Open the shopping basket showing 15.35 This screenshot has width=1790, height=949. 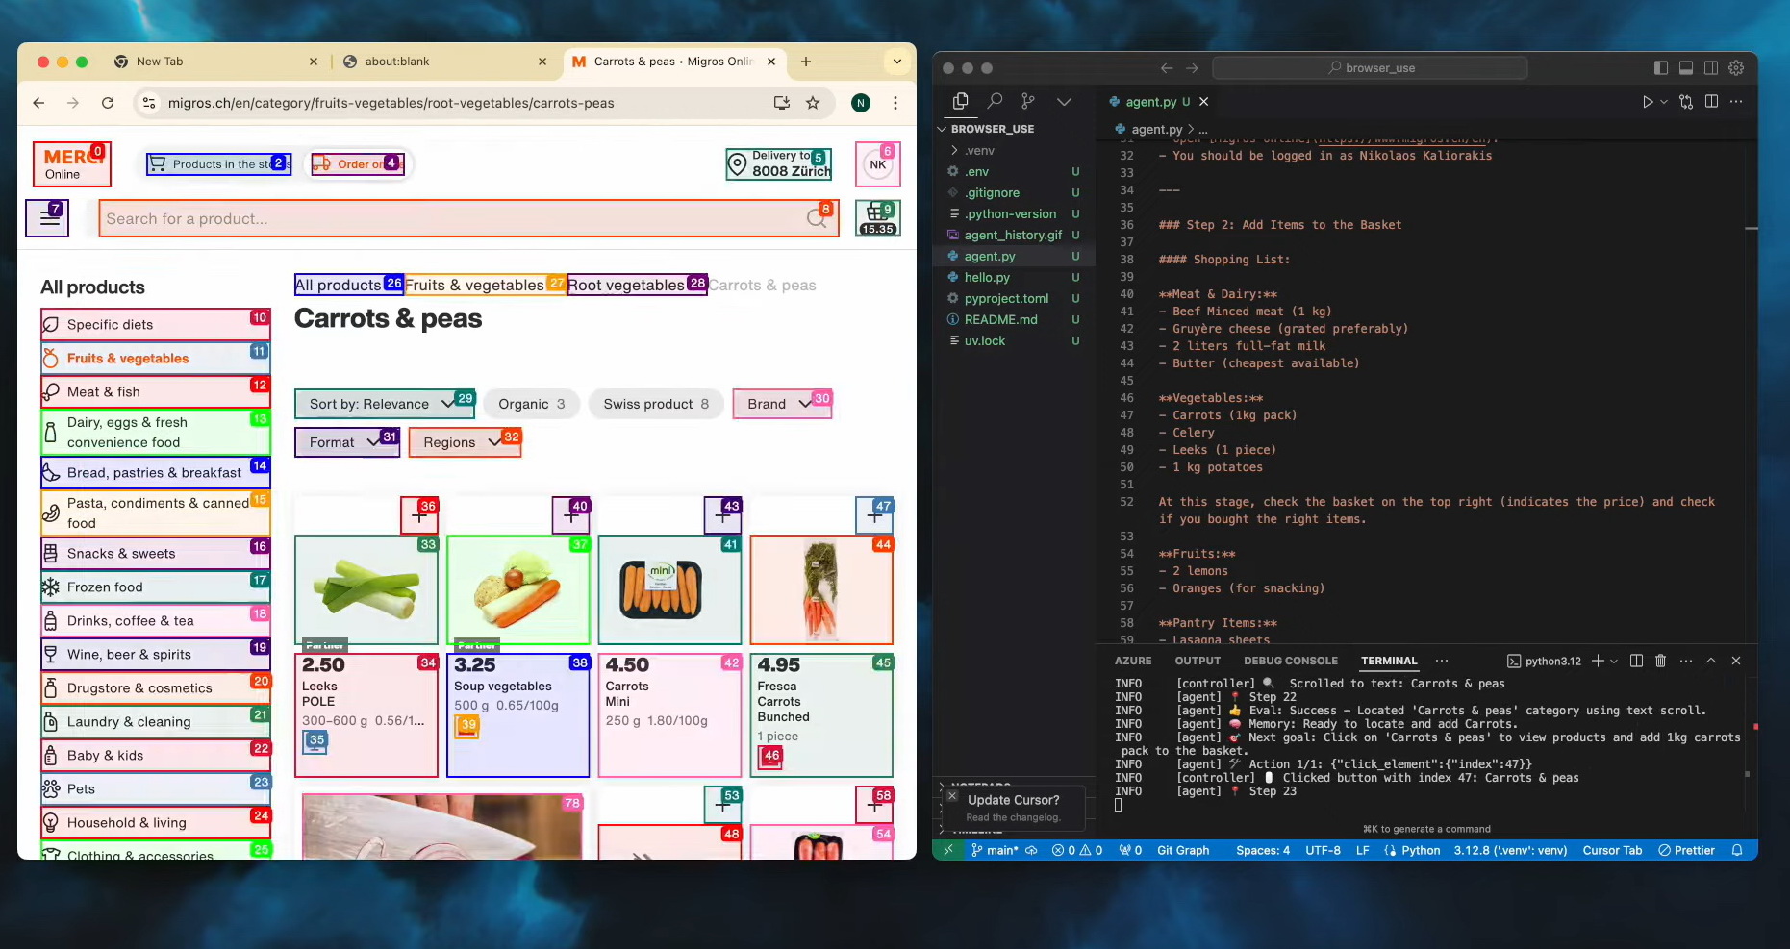[877, 218]
